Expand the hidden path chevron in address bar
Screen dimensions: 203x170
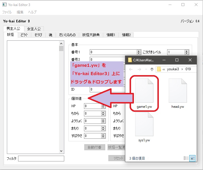click(164, 69)
